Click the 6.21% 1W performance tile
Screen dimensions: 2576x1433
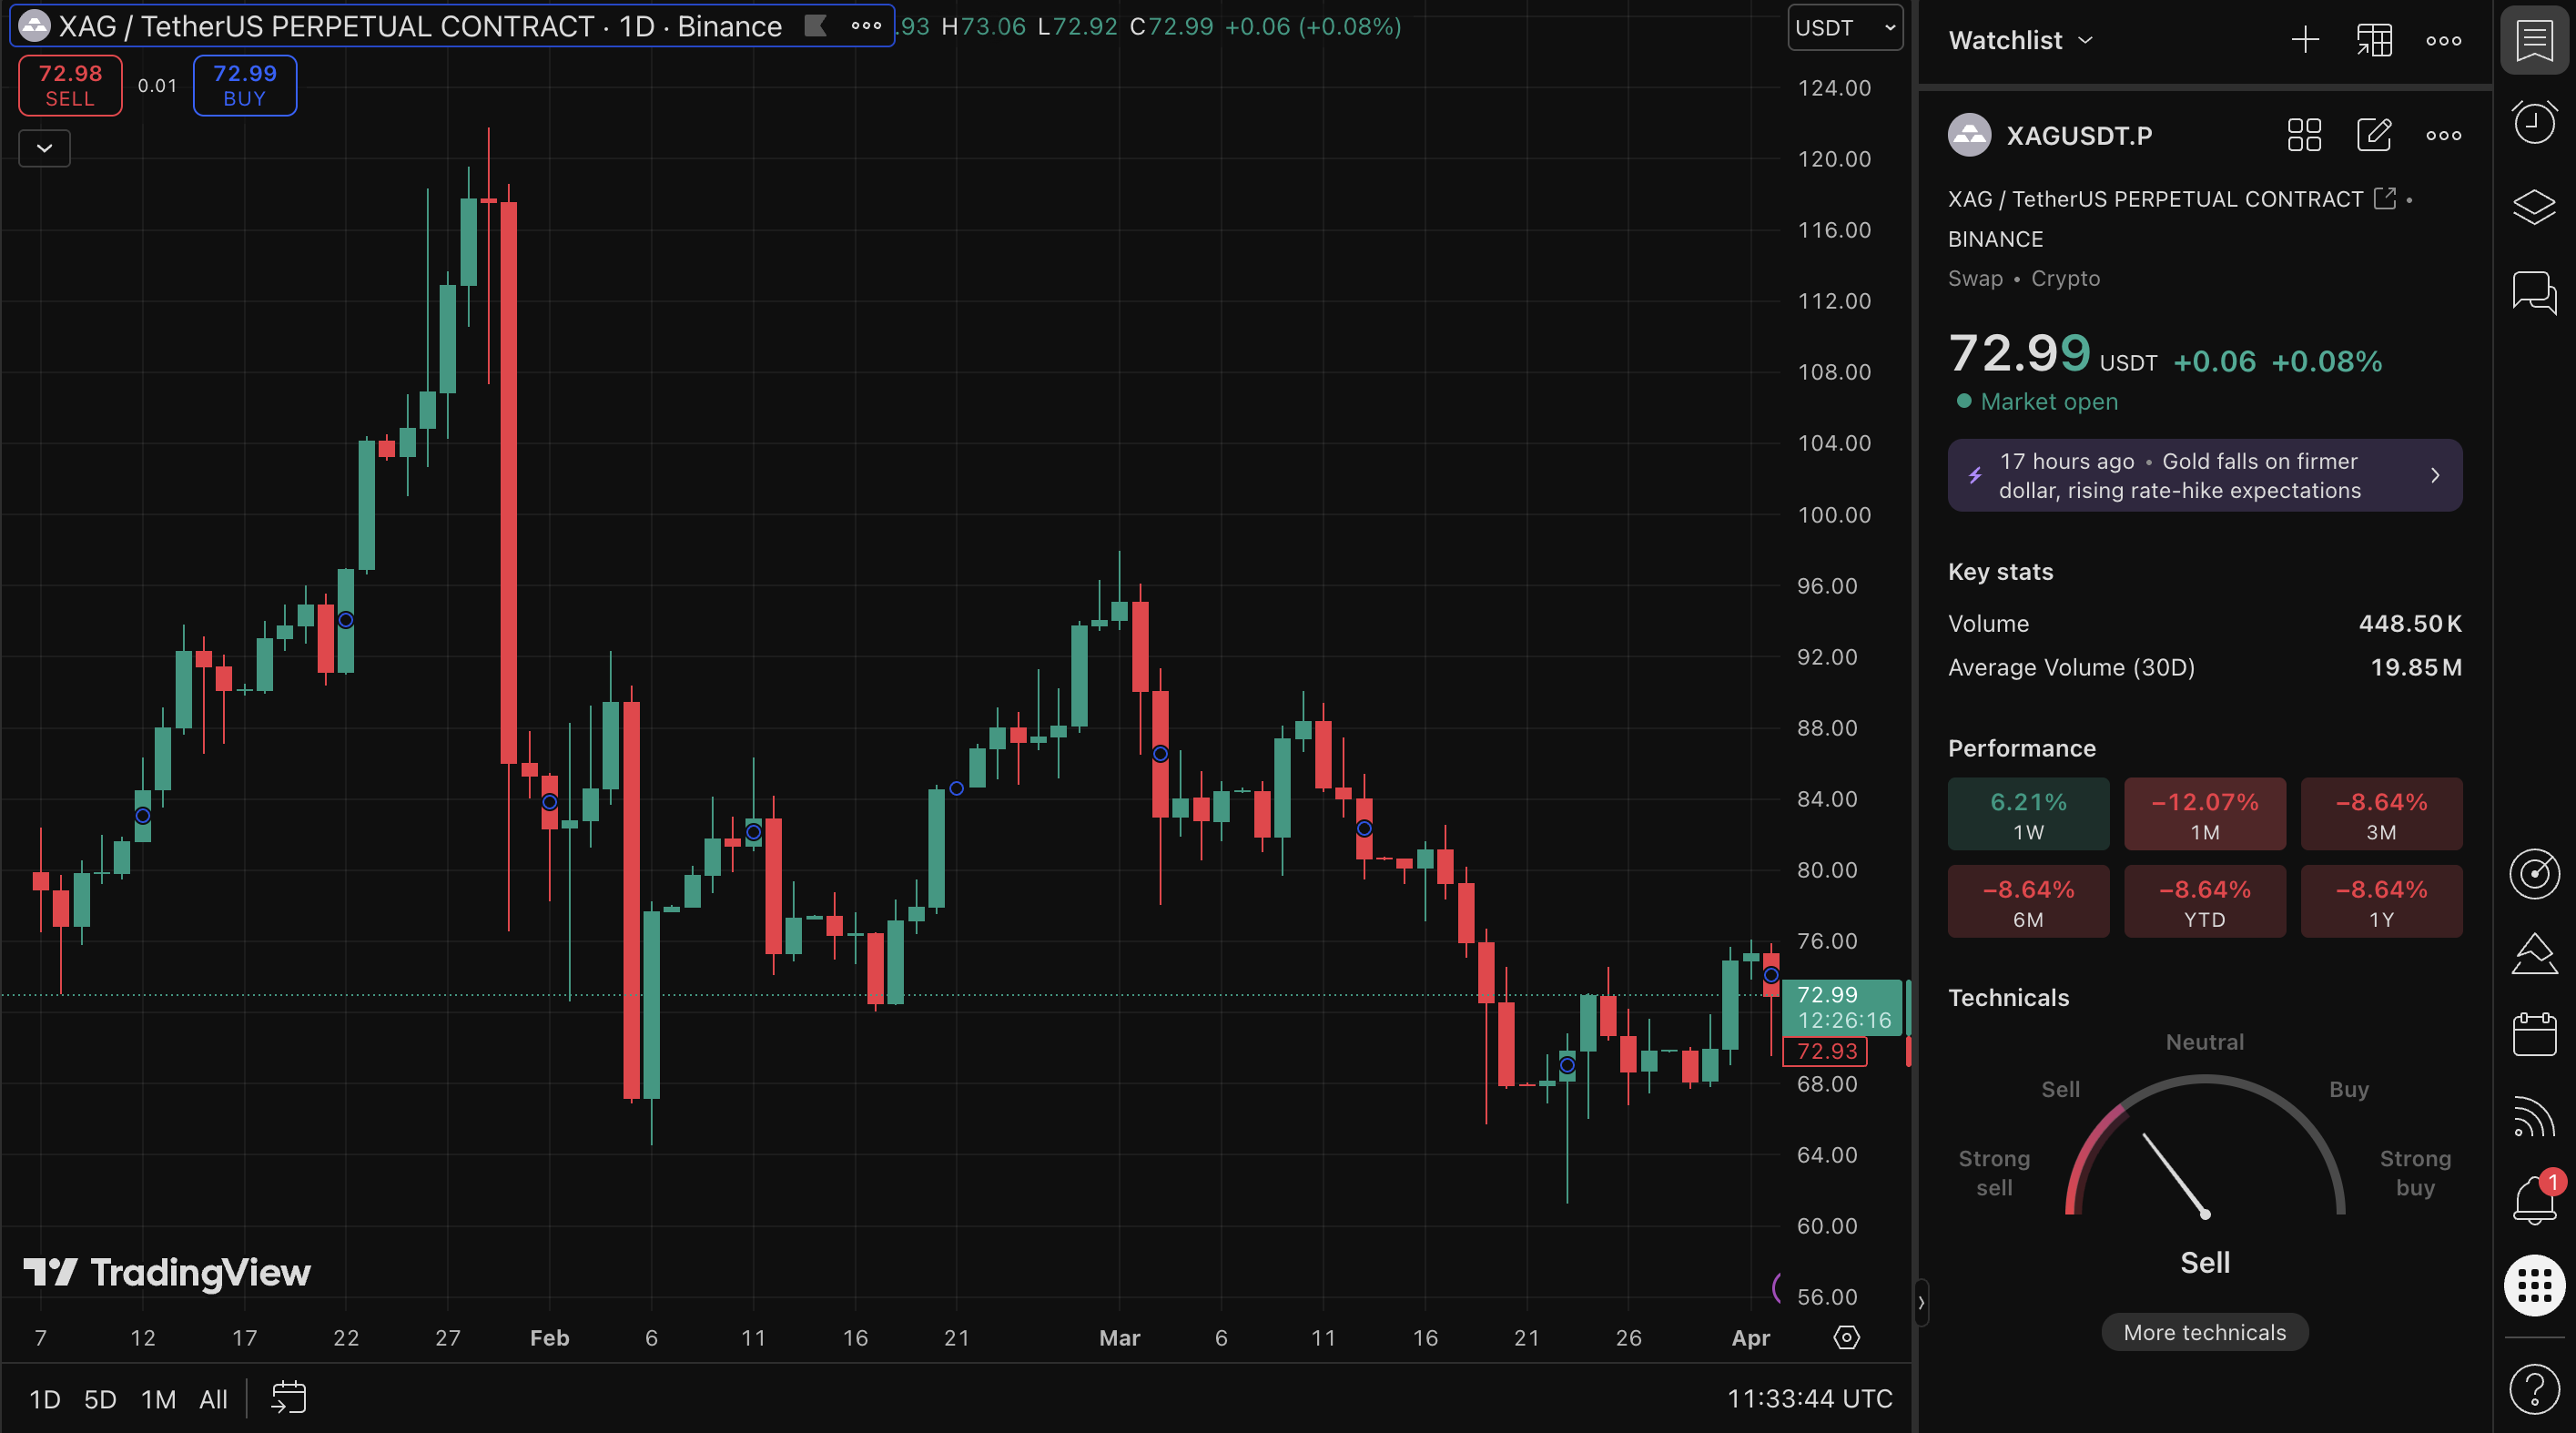[2028, 814]
